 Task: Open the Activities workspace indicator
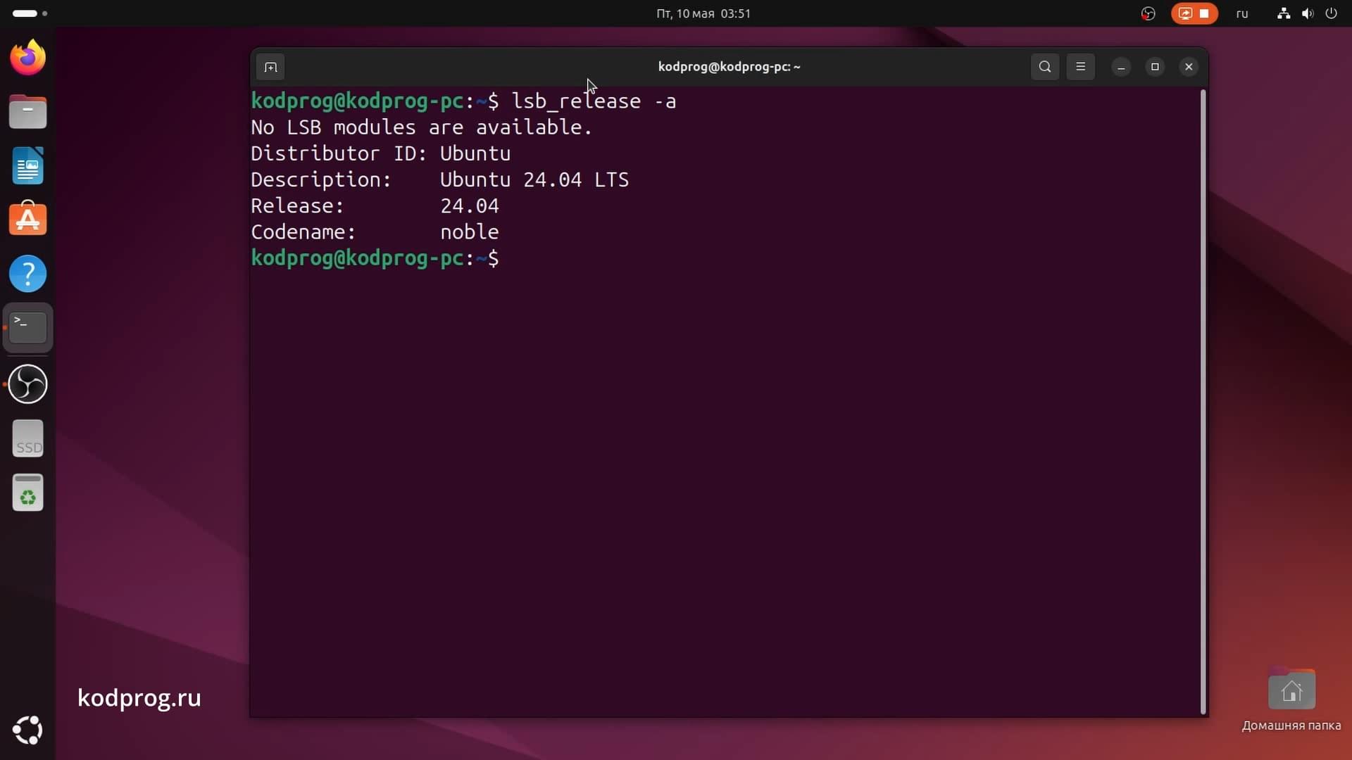coord(30,13)
